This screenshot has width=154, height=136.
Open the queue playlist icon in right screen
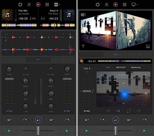pyautogui.click(x=107, y=4)
